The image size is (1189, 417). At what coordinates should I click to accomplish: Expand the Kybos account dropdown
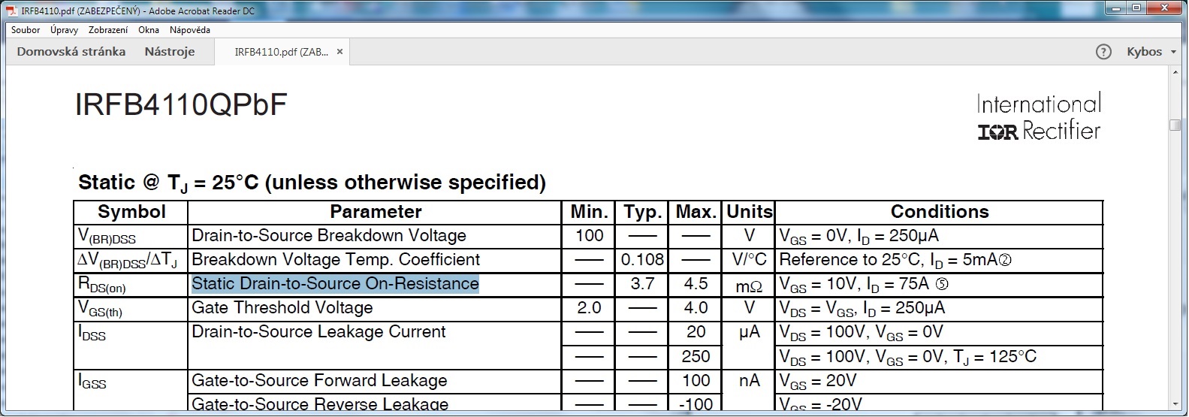click(x=1151, y=52)
